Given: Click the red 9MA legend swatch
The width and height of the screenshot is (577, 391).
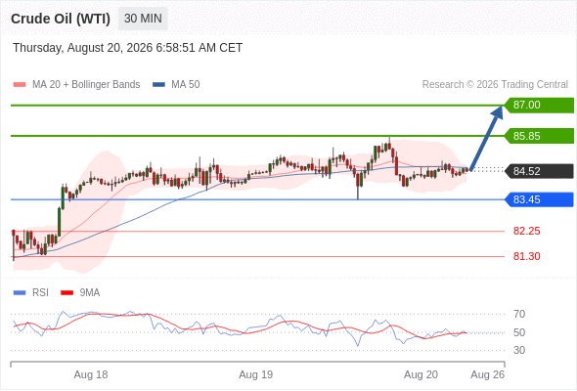Looking at the screenshot, I should click(x=67, y=293).
